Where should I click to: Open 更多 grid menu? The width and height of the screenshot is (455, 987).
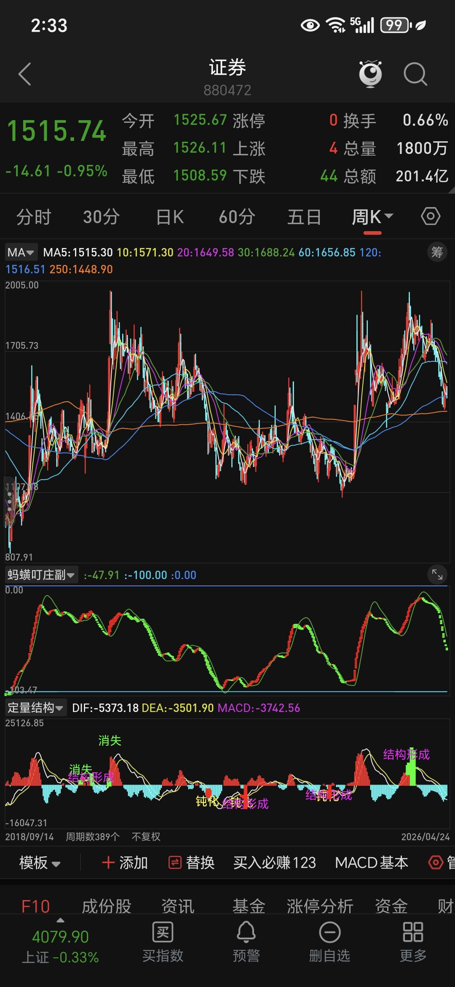coord(413,941)
